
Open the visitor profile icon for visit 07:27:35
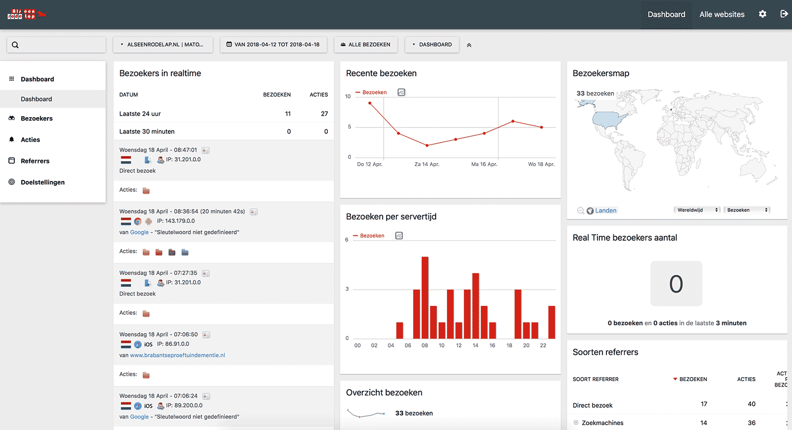[206, 273]
